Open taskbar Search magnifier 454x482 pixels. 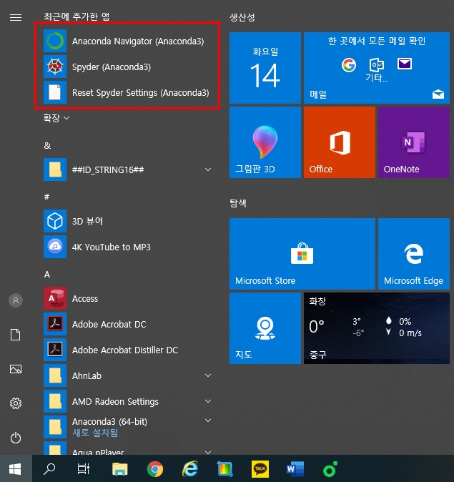pos(49,469)
